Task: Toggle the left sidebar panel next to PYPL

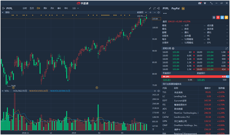Action: [3, 8]
